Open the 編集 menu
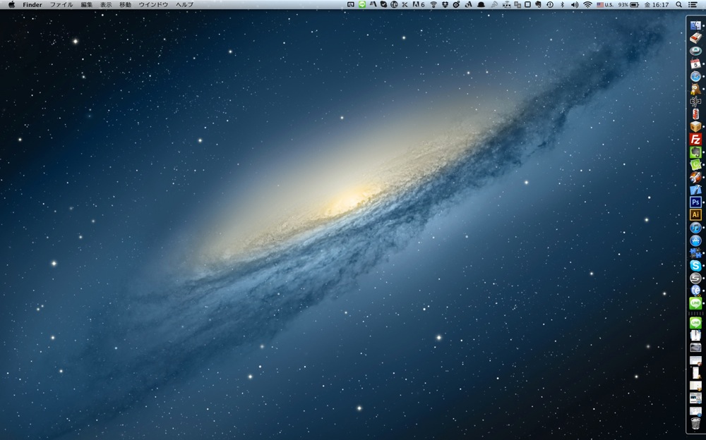The height and width of the screenshot is (440, 706). (x=86, y=4)
